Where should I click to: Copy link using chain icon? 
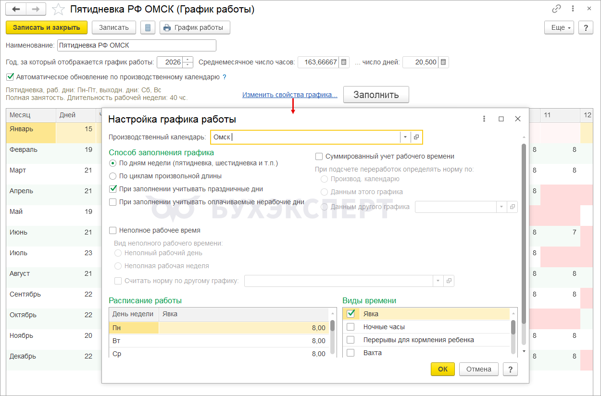click(x=557, y=9)
